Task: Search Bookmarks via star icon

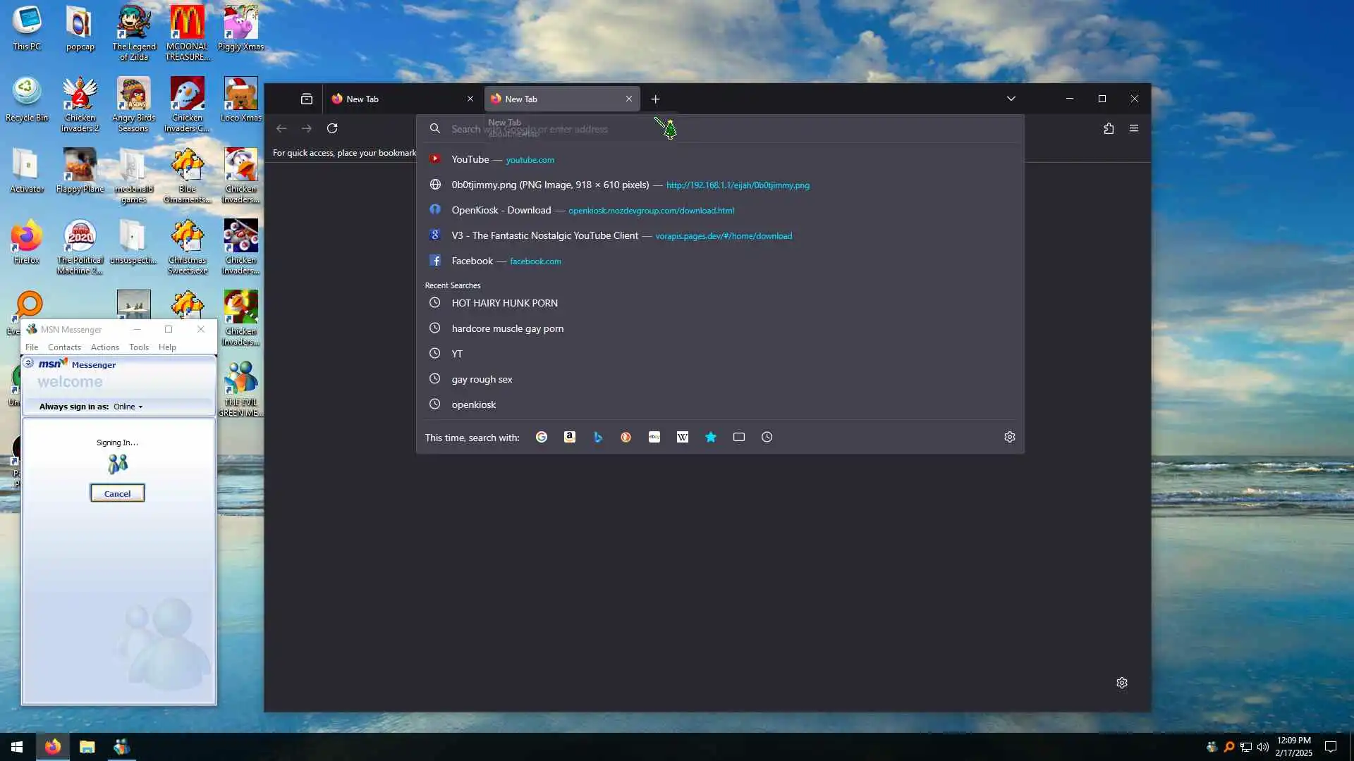Action: tap(711, 437)
